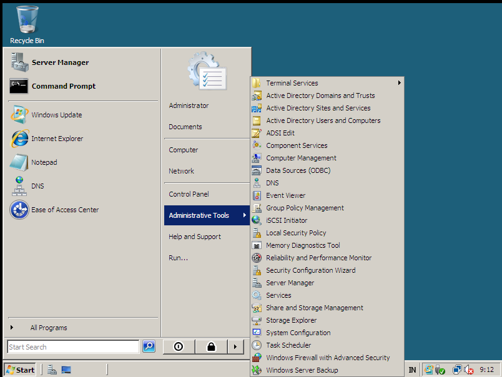Screen dimensions: 502x377
Task: Lock the computer with padlock button
Action: 211,346
